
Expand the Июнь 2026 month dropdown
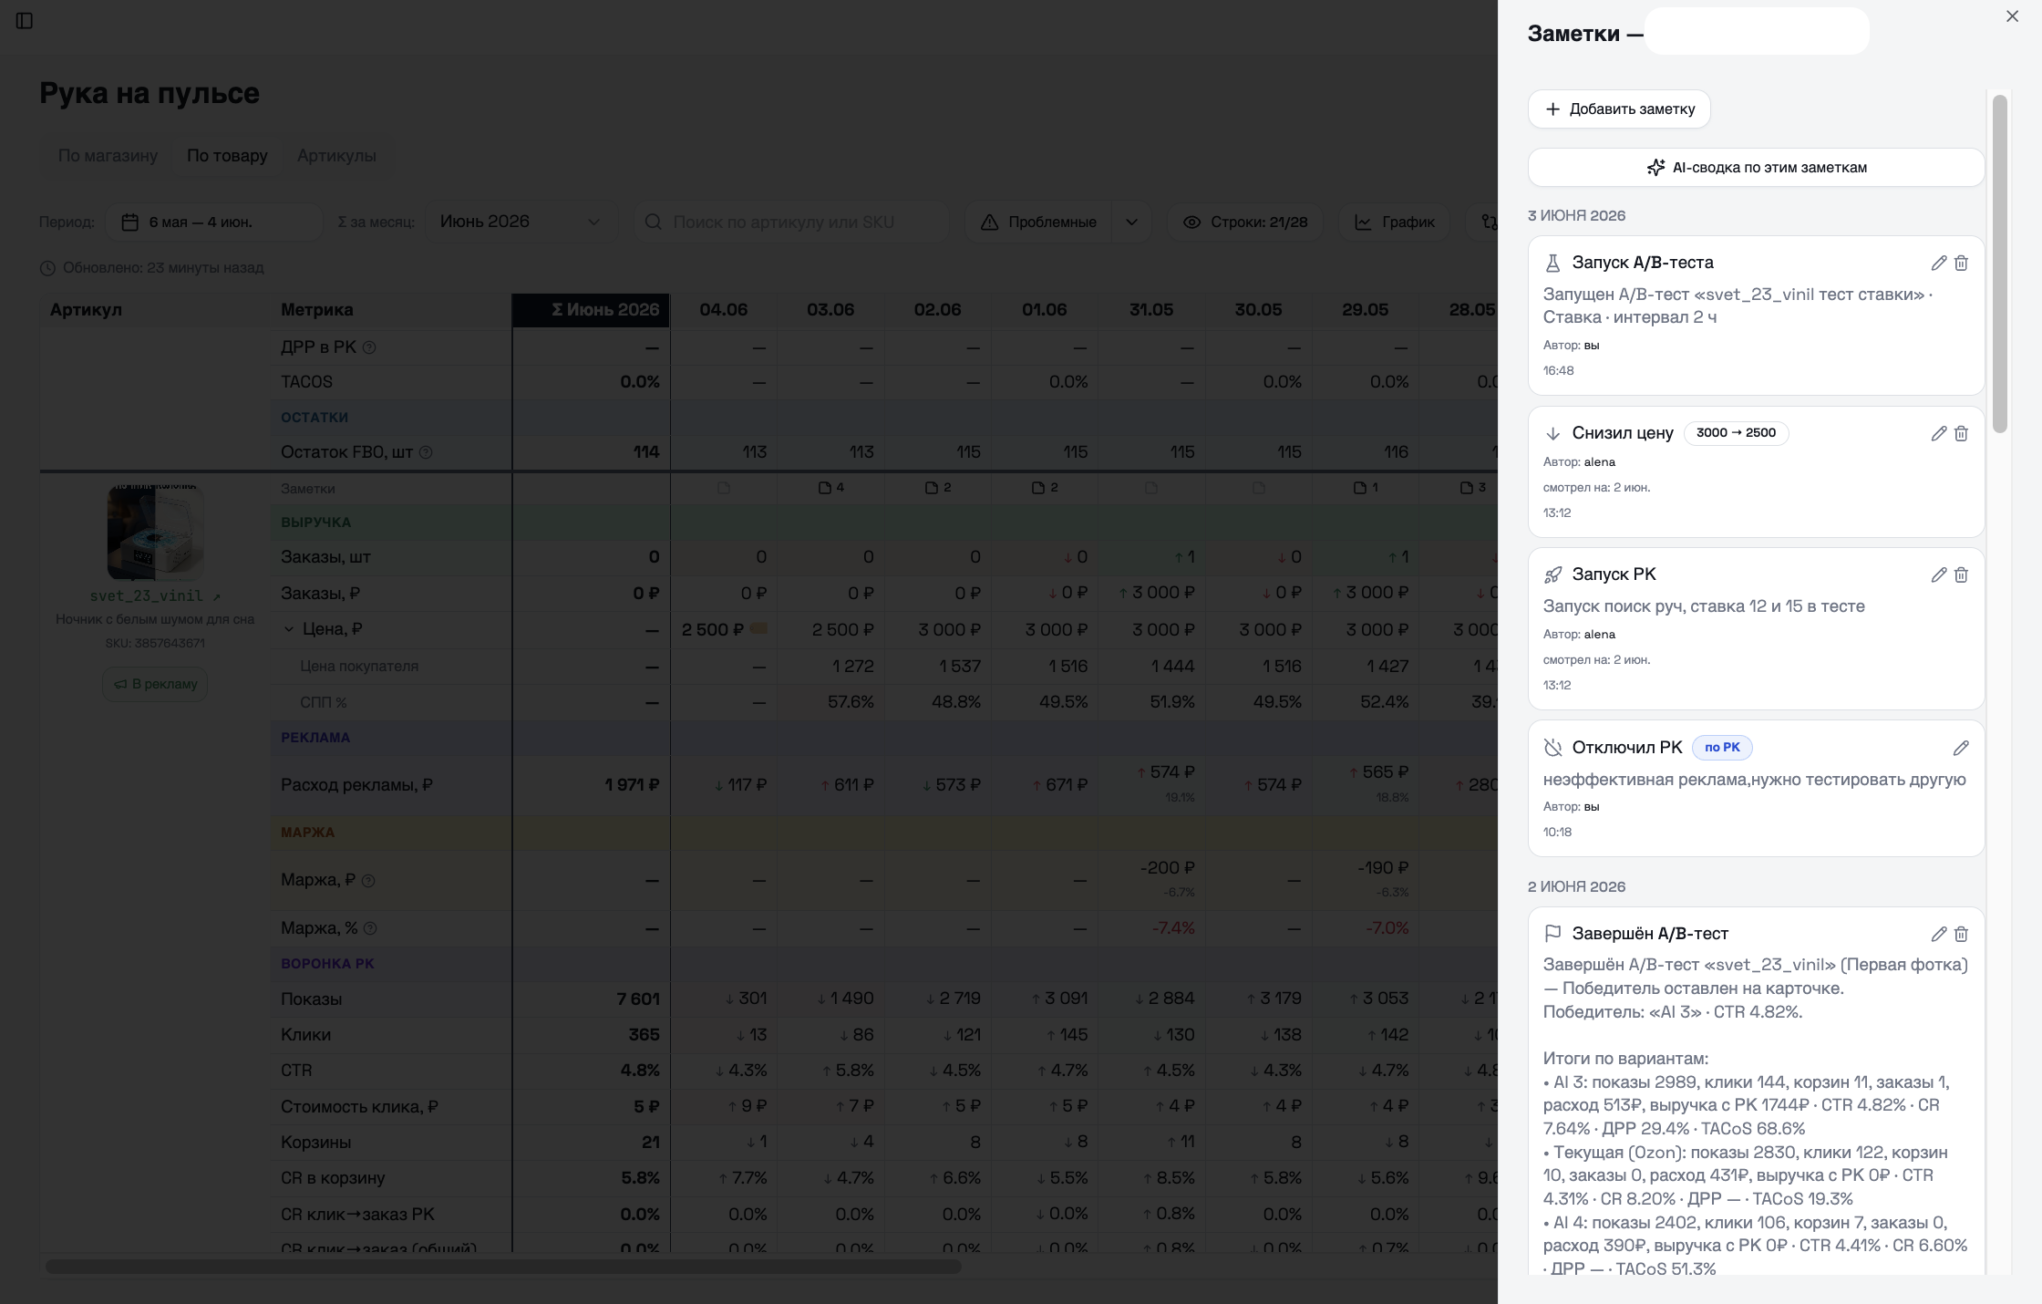(x=520, y=222)
